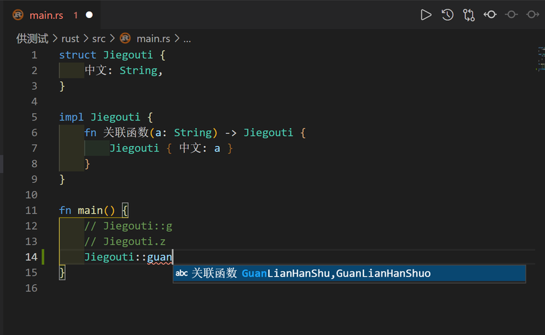Click the closing brace on line 15
Screen dimensions: 545x335
[62, 273]
